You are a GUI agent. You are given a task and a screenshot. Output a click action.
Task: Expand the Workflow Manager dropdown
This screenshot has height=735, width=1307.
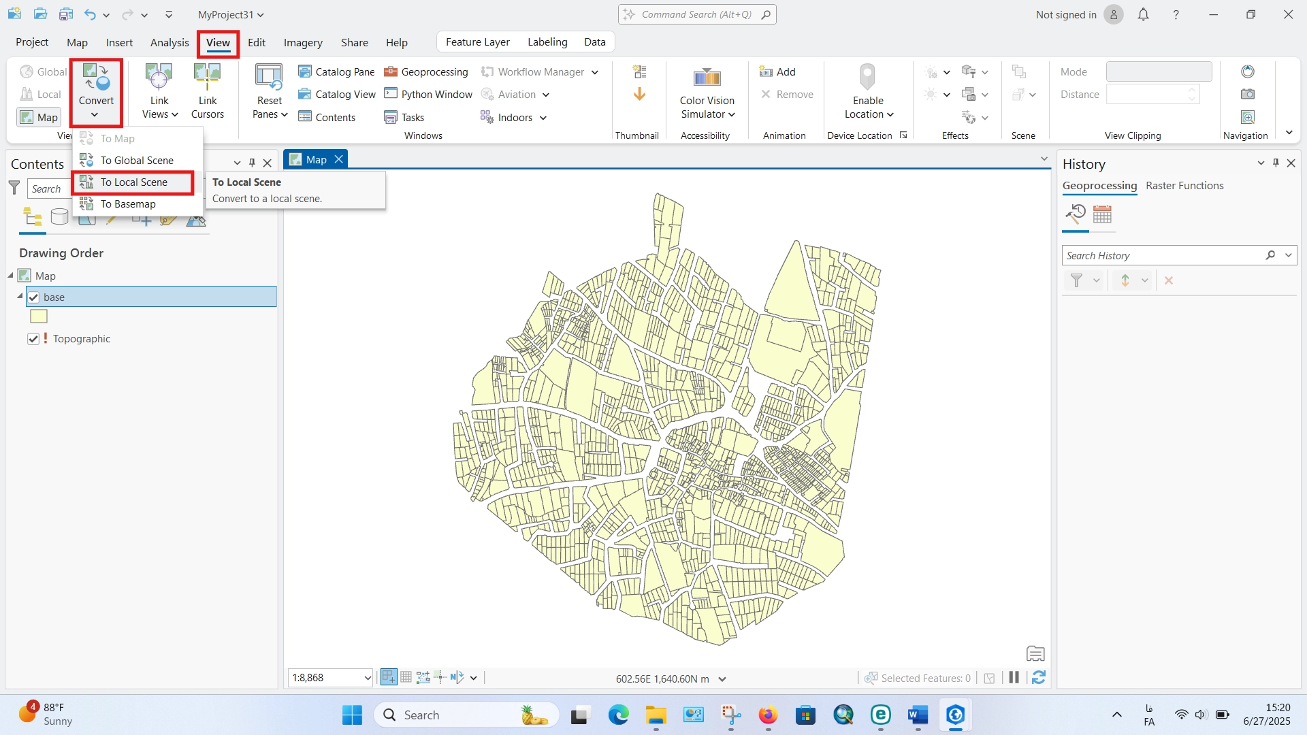coord(595,72)
